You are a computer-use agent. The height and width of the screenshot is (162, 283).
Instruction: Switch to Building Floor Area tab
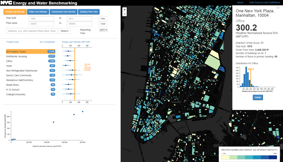coord(89,12)
